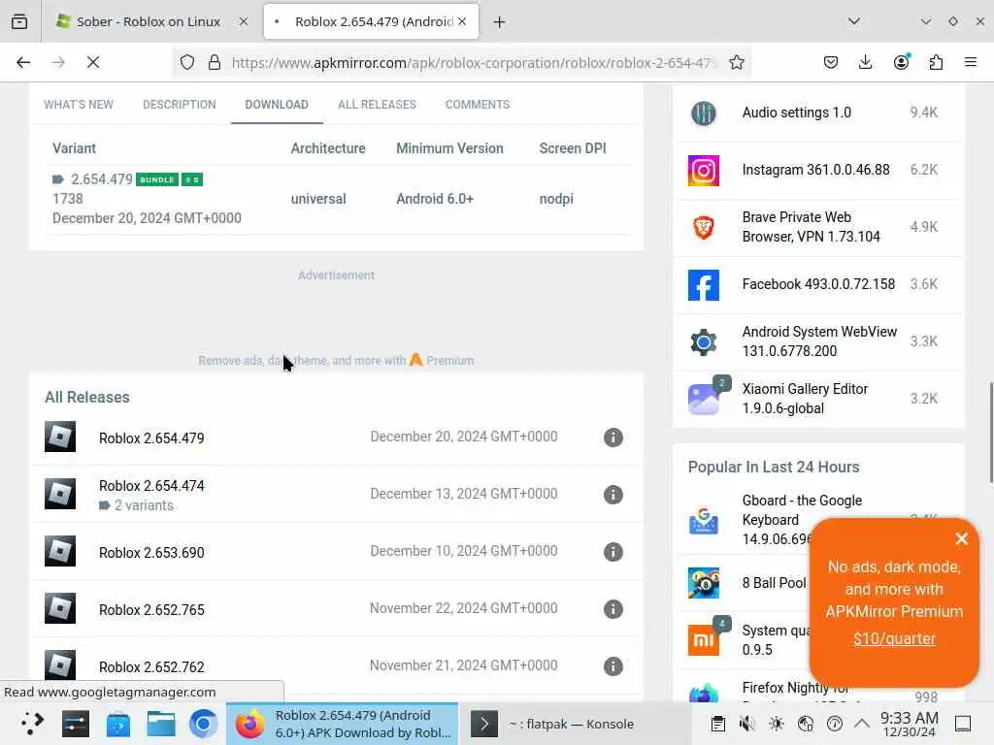Go back using the browser back arrow
This screenshot has width=994, height=745.
pos(23,62)
